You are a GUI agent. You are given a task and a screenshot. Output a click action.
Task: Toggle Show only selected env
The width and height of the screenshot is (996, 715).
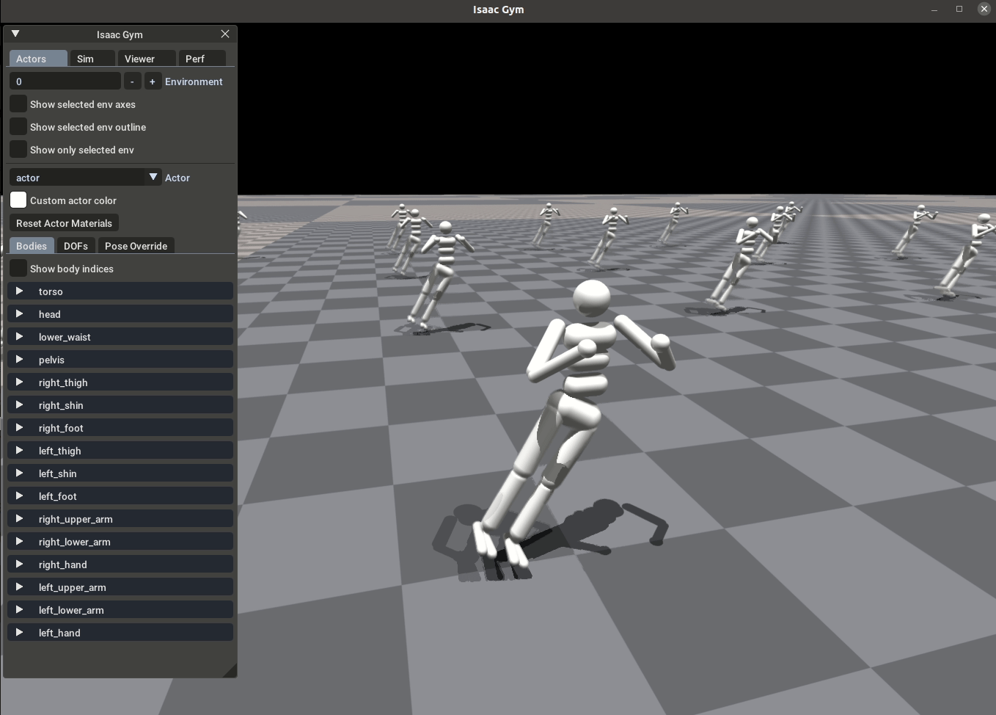pos(18,150)
